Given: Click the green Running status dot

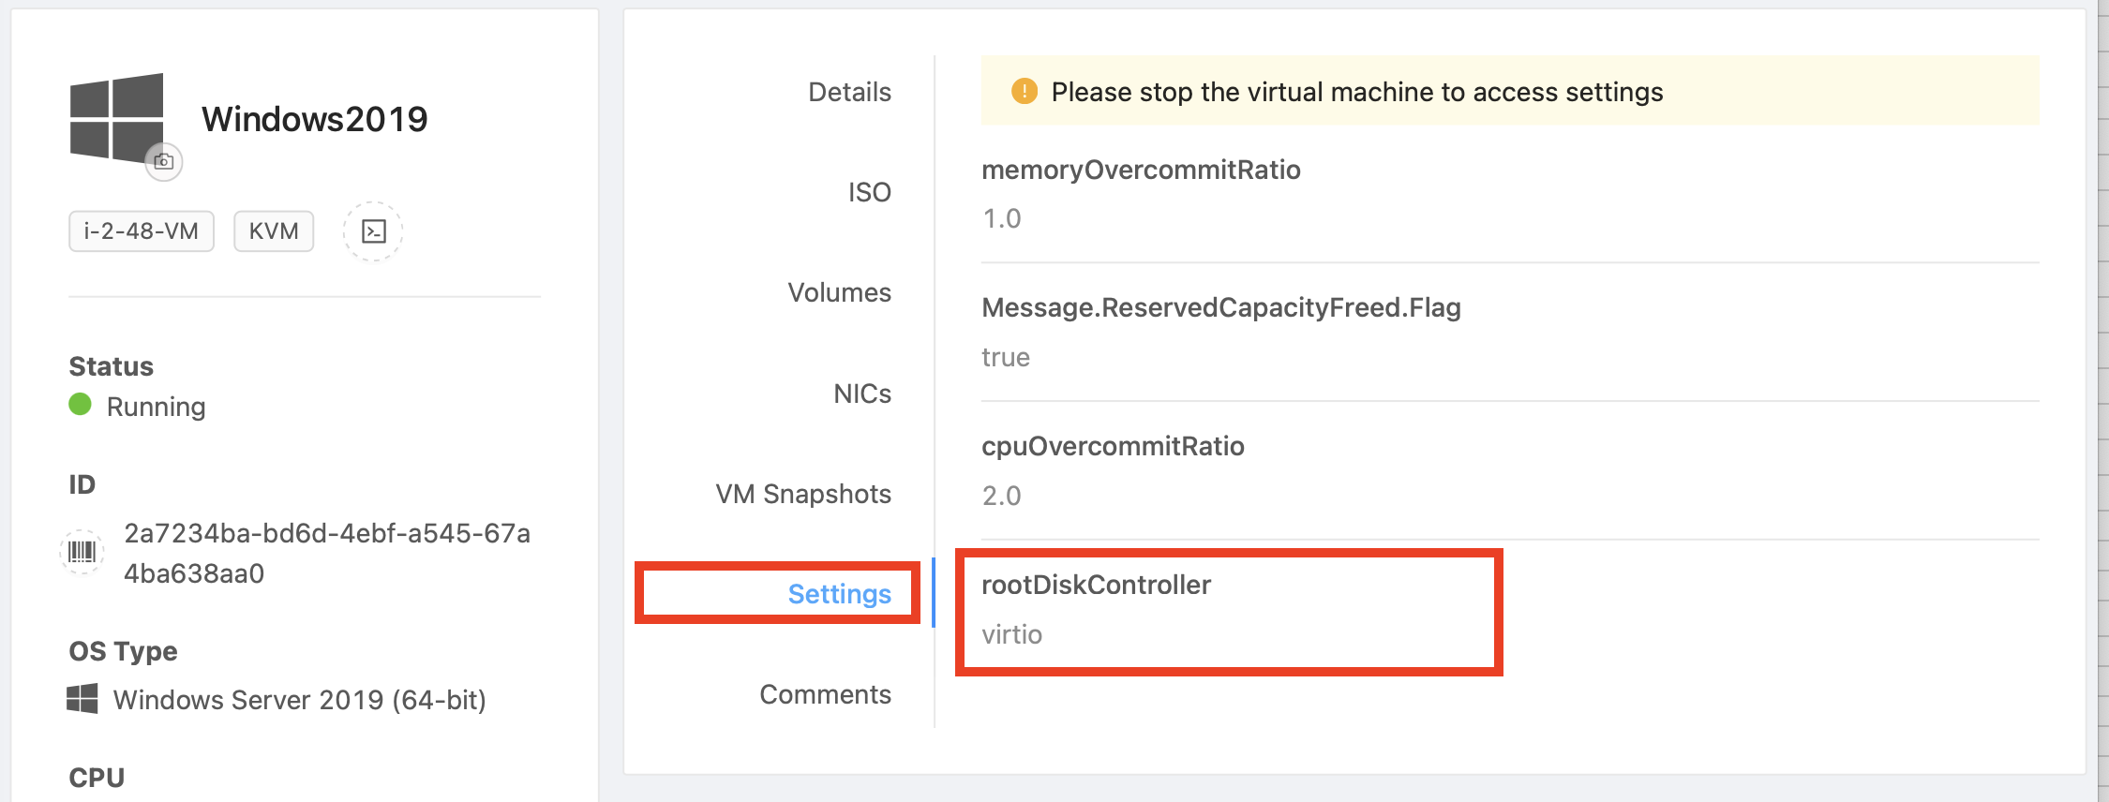Looking at the screenshot, I should click(x=81, y=405).
